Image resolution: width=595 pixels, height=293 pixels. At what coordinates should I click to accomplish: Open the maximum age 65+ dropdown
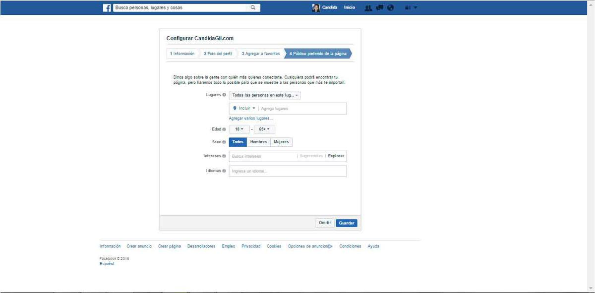pyautogui.click(x=264, y=129)
